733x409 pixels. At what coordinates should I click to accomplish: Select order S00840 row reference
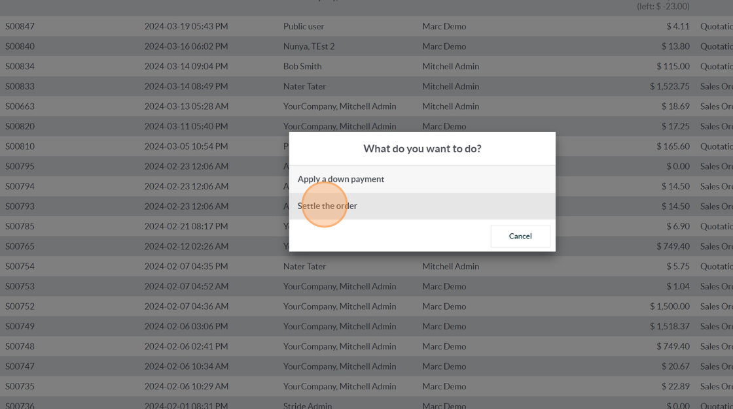20,46
